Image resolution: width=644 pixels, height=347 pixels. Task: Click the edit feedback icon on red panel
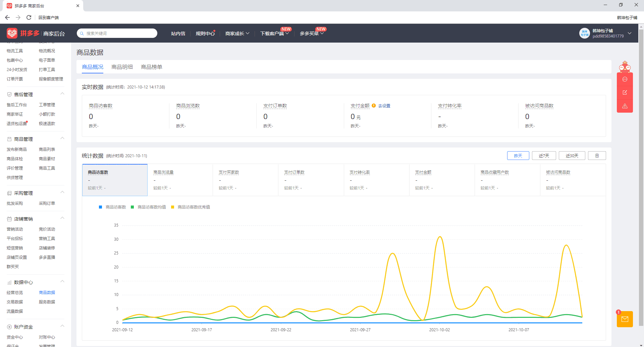click(625, 93)
